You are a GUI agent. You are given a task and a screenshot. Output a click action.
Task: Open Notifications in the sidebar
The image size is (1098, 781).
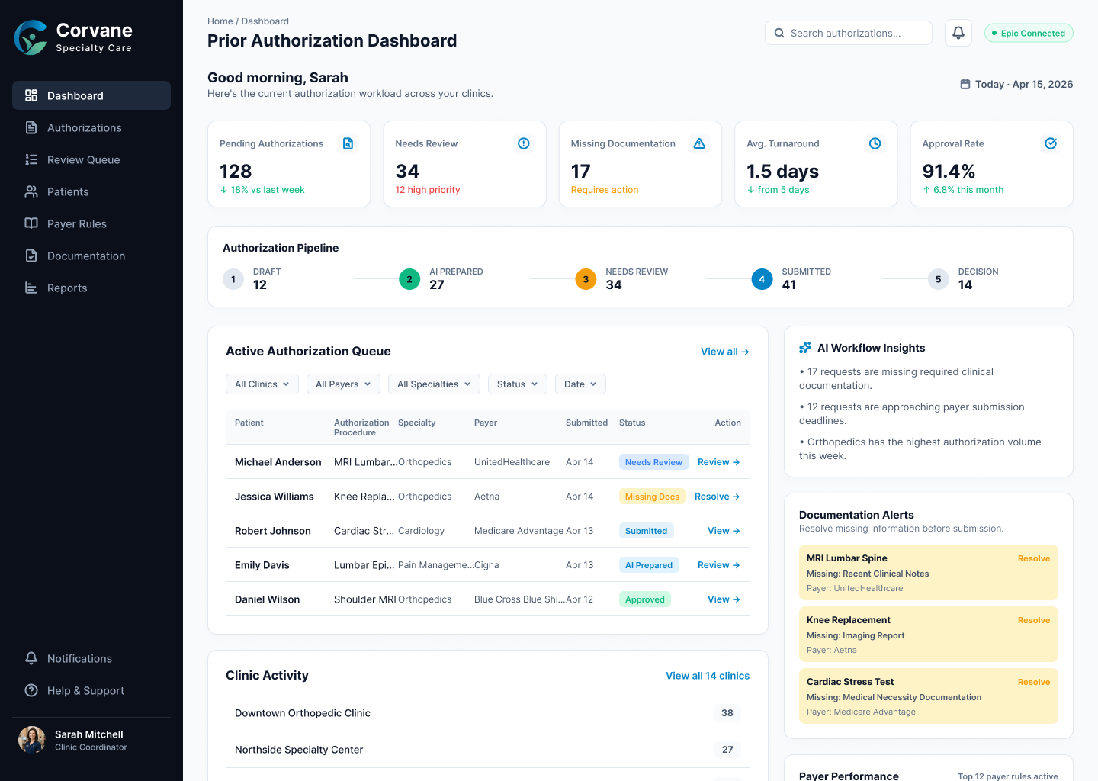(x=91, y=658)
